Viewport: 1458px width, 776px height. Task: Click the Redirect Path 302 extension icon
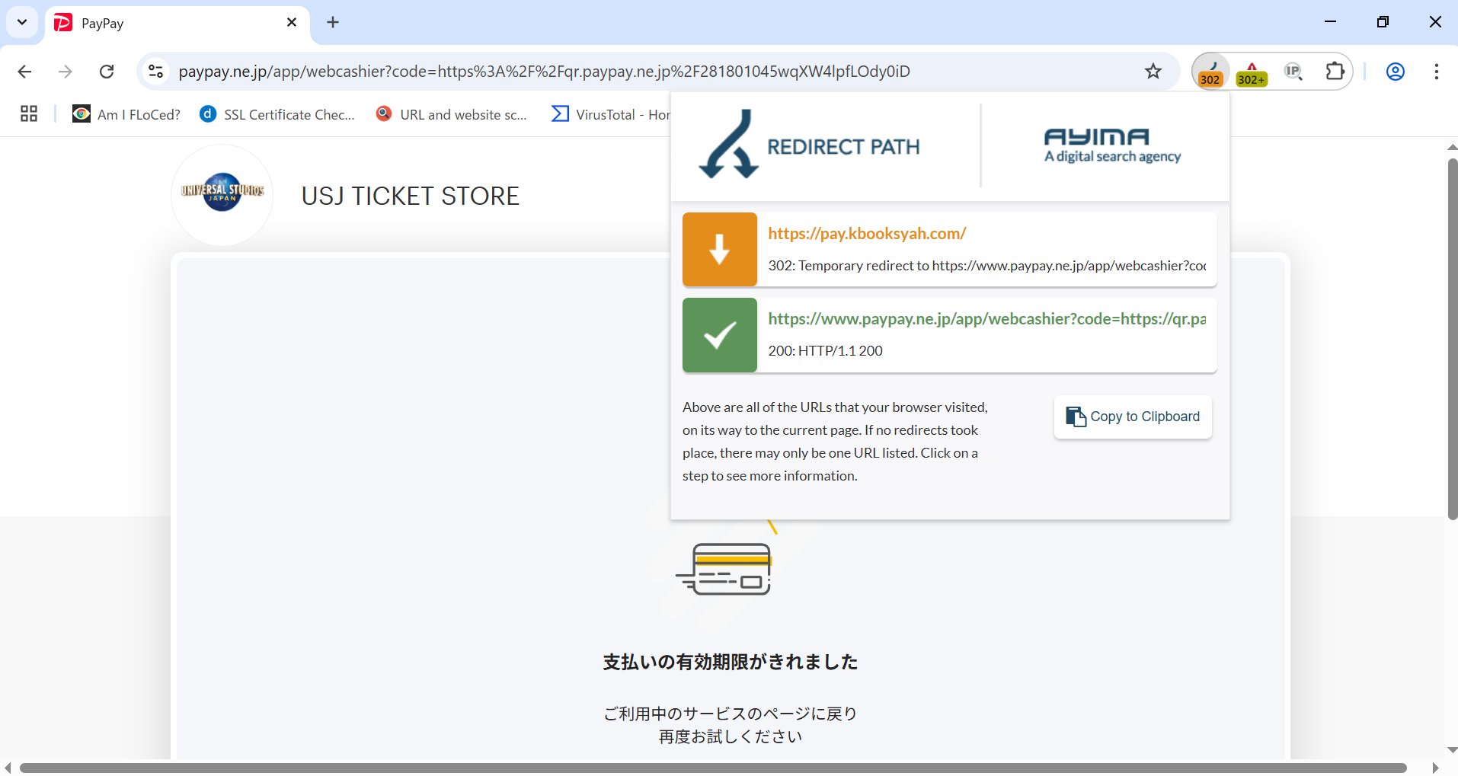[1210, 72]
